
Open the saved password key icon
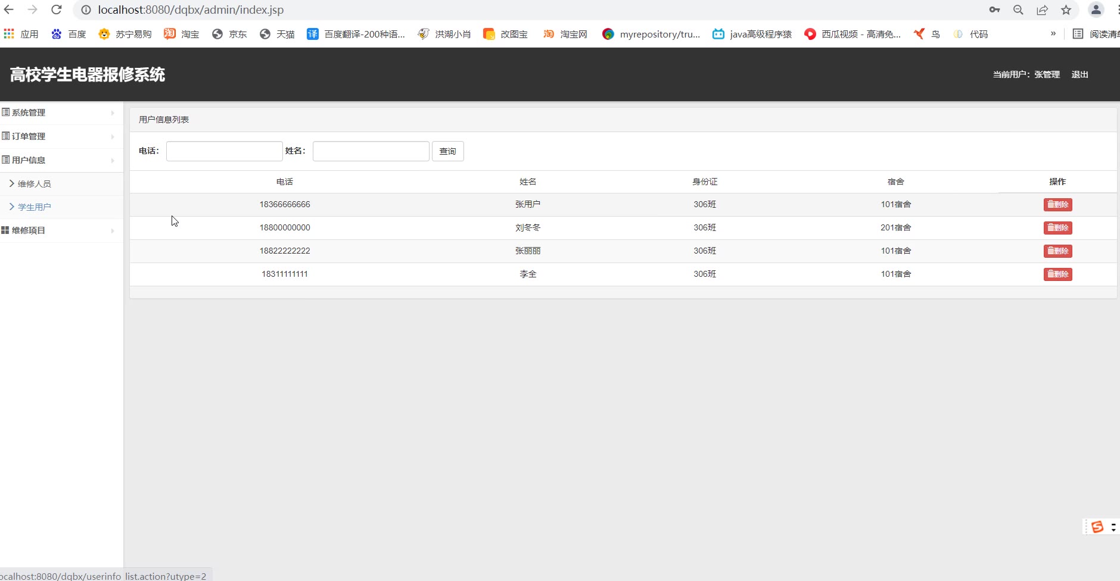pos(994,10)
